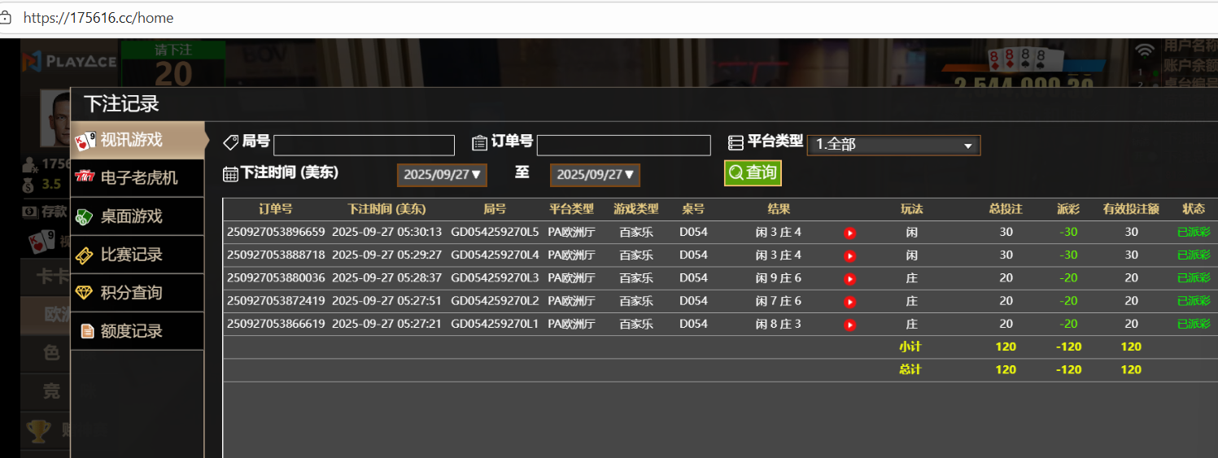Focus the 订单号 text box

pos(623,146)
